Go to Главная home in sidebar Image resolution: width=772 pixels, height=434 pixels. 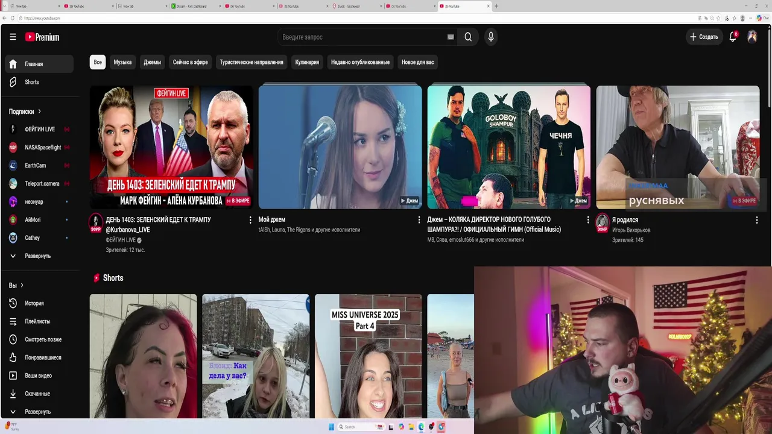click(39, 64)
